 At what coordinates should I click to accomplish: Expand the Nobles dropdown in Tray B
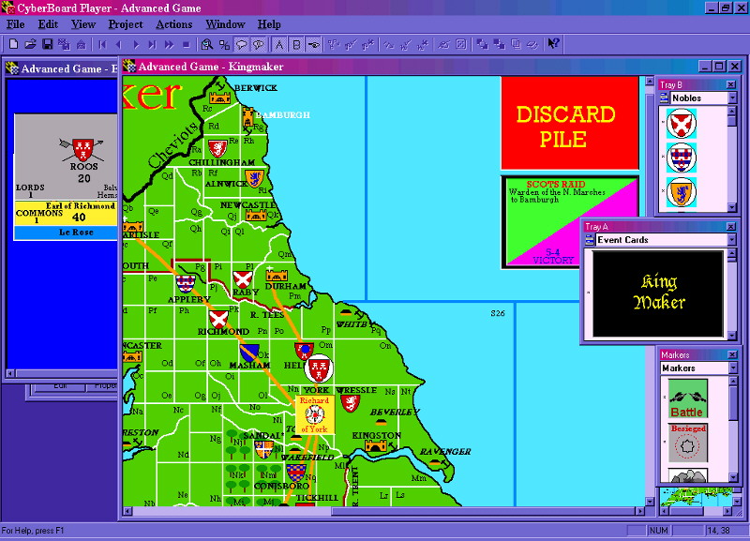tap(732, 98)
